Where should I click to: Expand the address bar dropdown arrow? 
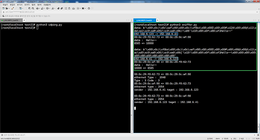tap(257, 12)
